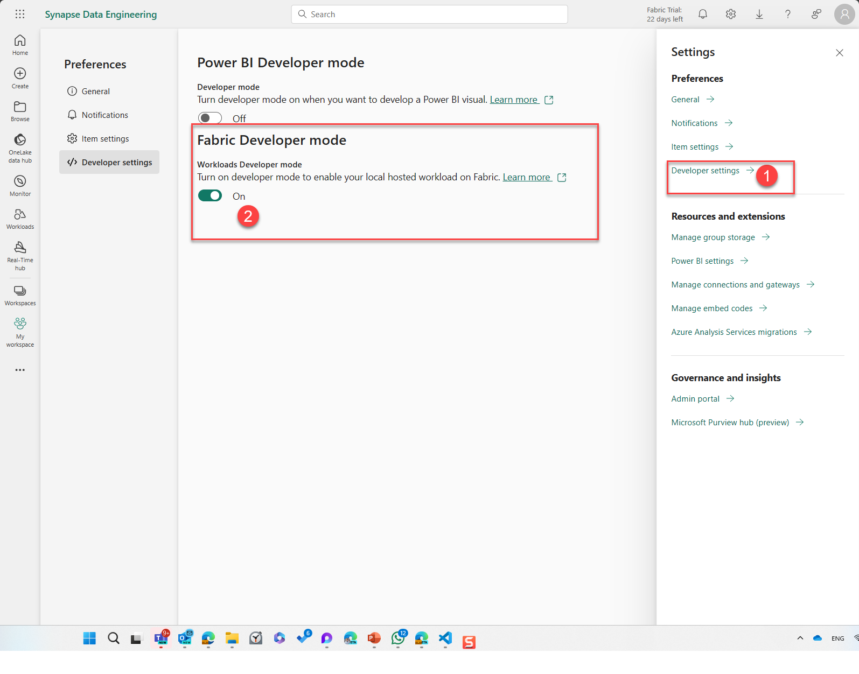
Task: Open Browse in left navigation
Action: pos(20,111)
